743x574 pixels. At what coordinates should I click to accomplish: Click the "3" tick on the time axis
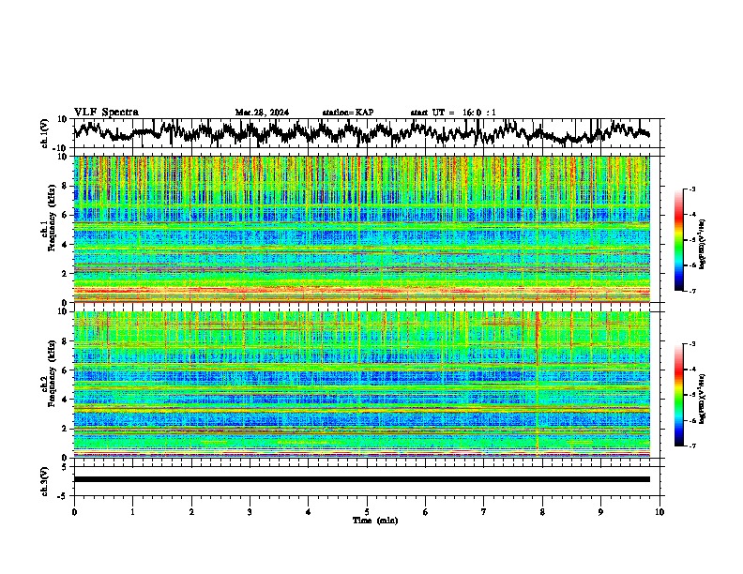click(250, 512)
